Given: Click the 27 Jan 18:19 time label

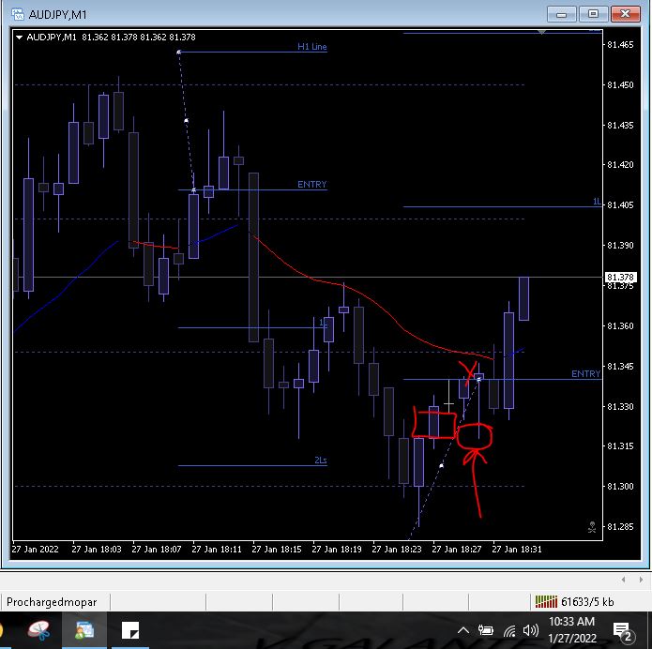Looking at the screenshot, I should pyautogui.click(x=337, y=550).
